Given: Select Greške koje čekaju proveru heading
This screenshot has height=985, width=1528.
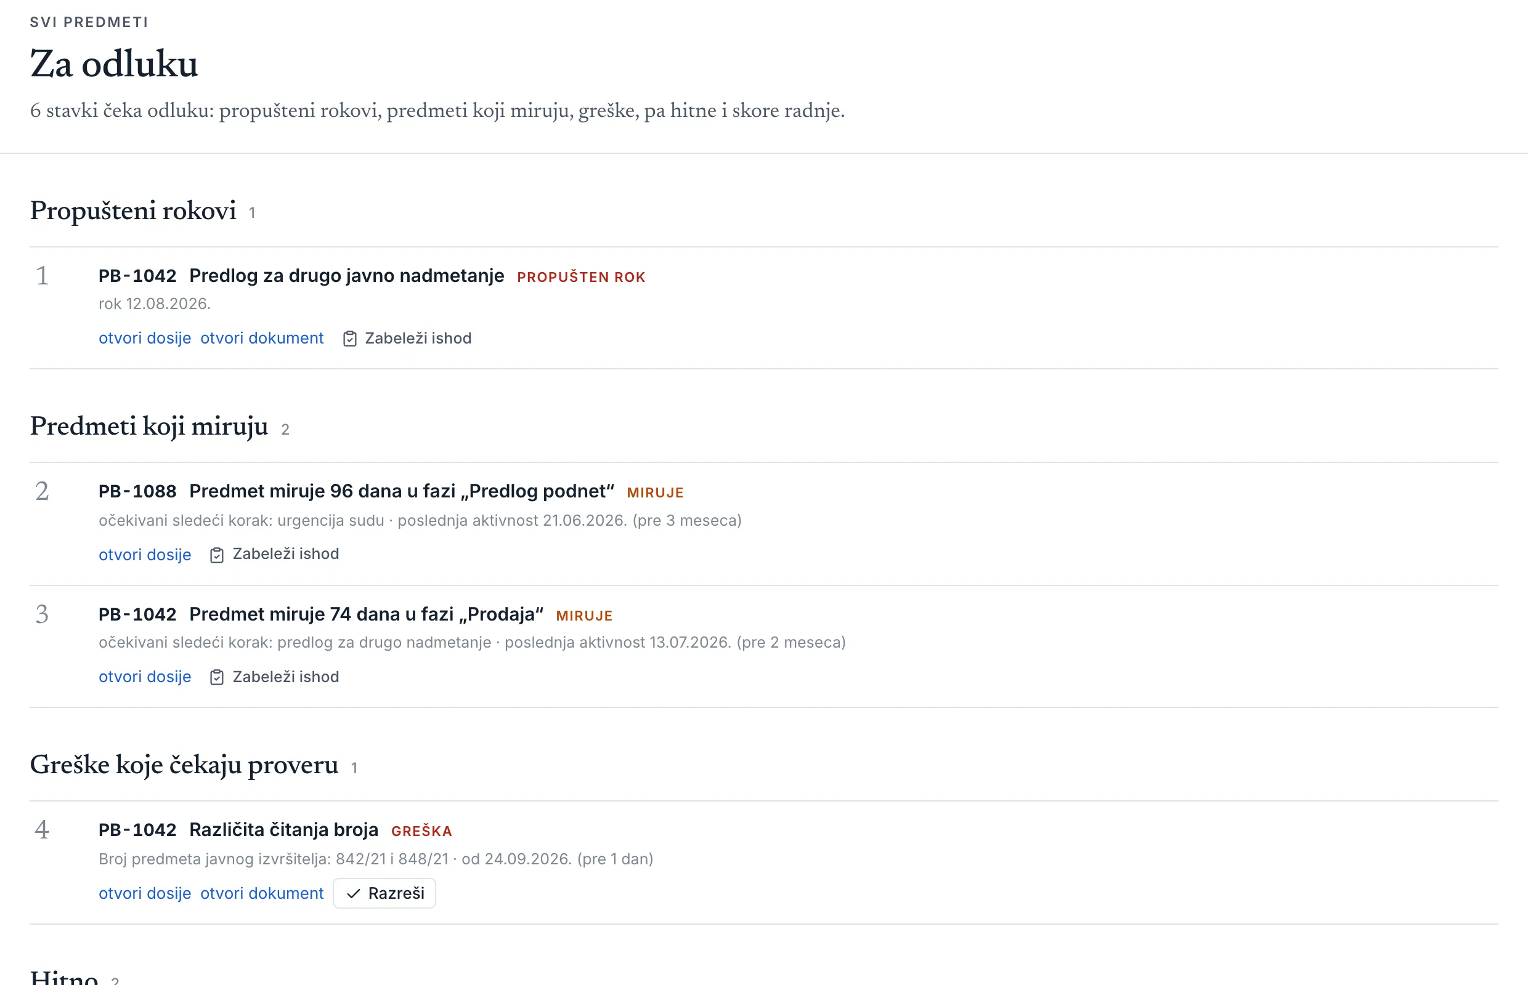Looking at the screenshot, I should 184,765.
